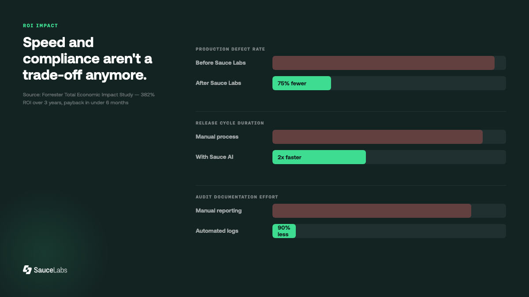Viewport: 529px width, 297px height.
Task: Click the SauceLabs wordmark text
Action: (51, 270)
